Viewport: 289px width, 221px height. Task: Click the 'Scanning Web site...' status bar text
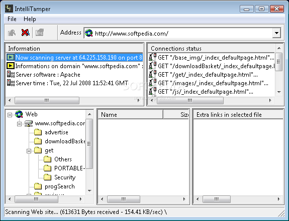click(x=86, y=212)
